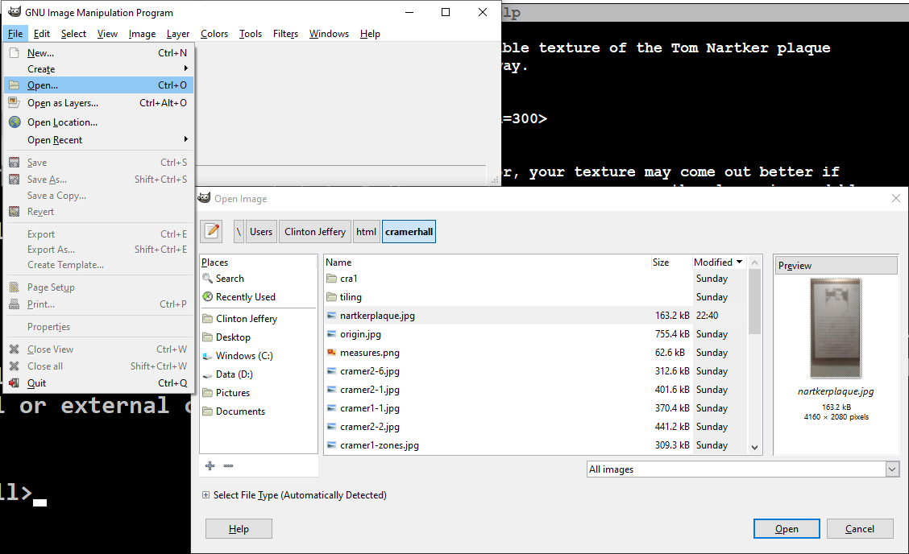Expand Select File Type section
This screenshot has width=909, height=554.
click(x=206, y=495)
